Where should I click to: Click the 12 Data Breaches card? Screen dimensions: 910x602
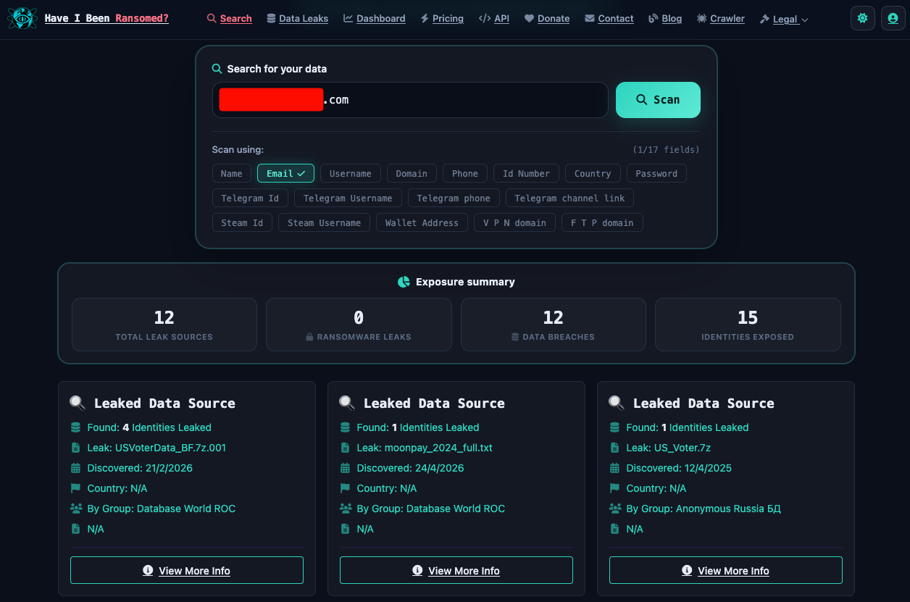click(x=554, y=325)
